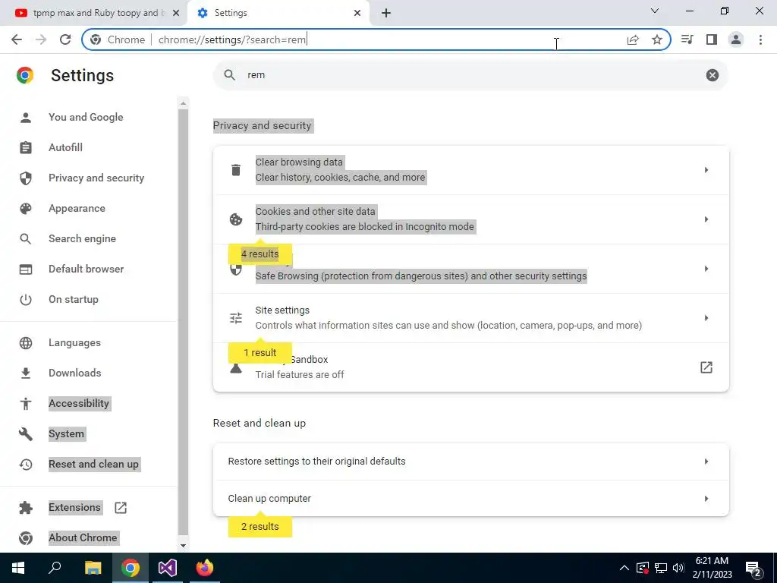
Task: Click the sidebar scroll down arrow
Action: 183,545
